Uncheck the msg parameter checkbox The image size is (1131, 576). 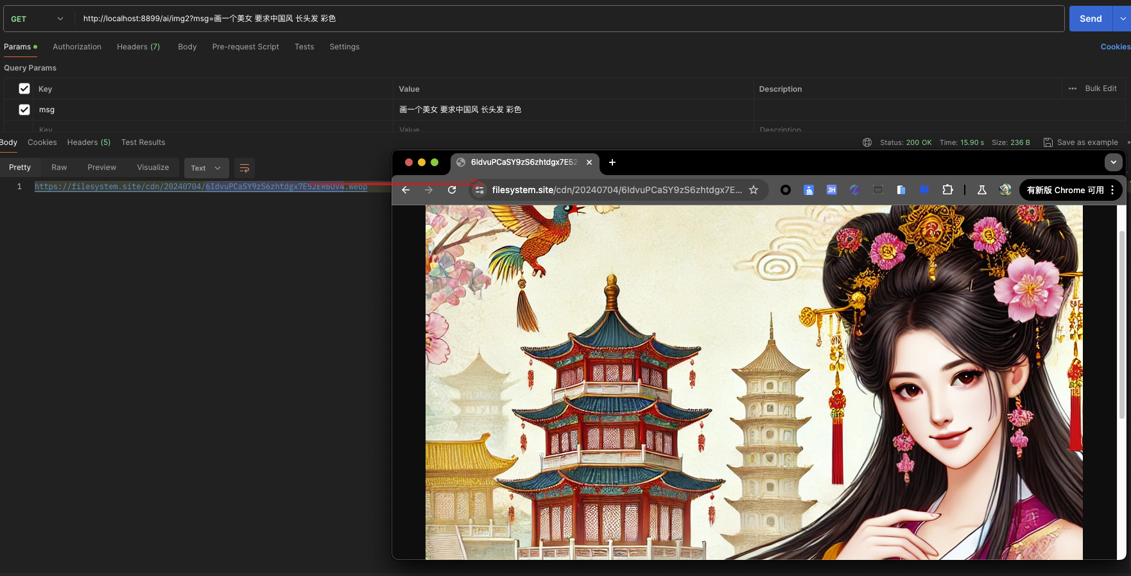click(24, 110)
